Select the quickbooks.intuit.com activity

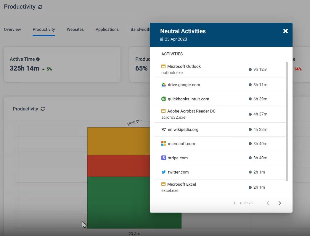click(220, 99)
